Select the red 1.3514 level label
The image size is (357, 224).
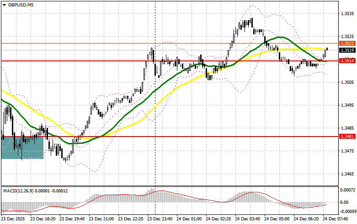(x=347, y=60)
